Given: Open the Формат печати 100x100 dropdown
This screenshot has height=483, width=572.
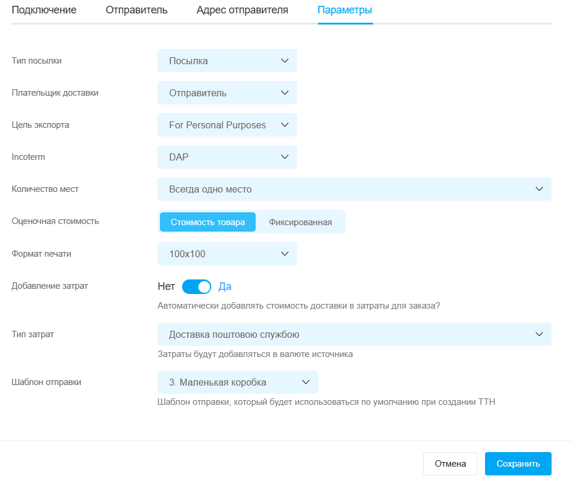Looking at the screenshot, I should pyautogui.click(x=227, y=254).
